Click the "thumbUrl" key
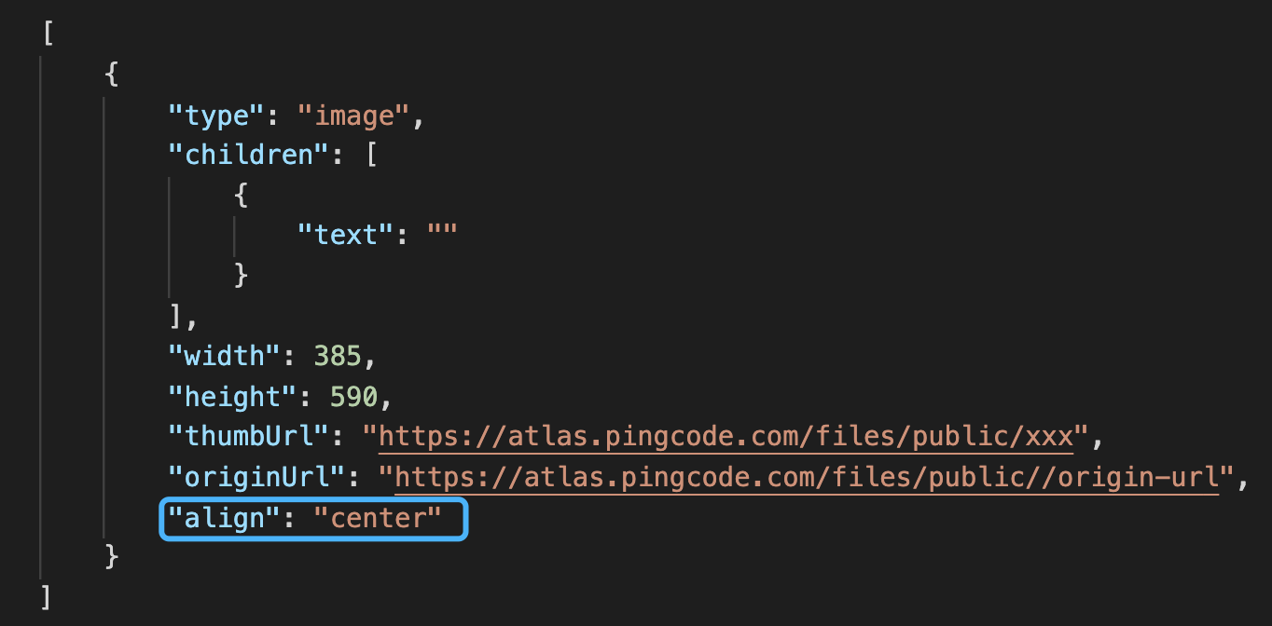The image size is (1272, 626). coord(250,437)
